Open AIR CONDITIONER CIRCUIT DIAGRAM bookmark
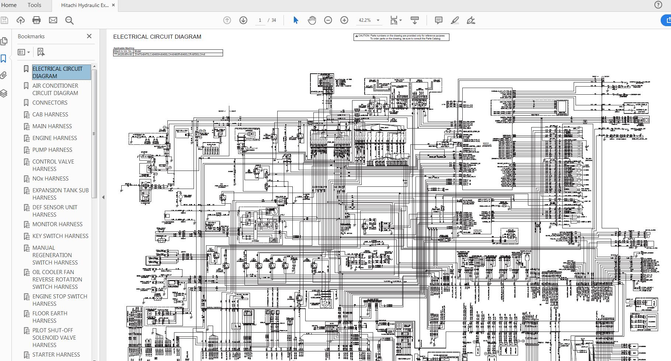Screen dimensions: 671x361 [x=55, y=89]
